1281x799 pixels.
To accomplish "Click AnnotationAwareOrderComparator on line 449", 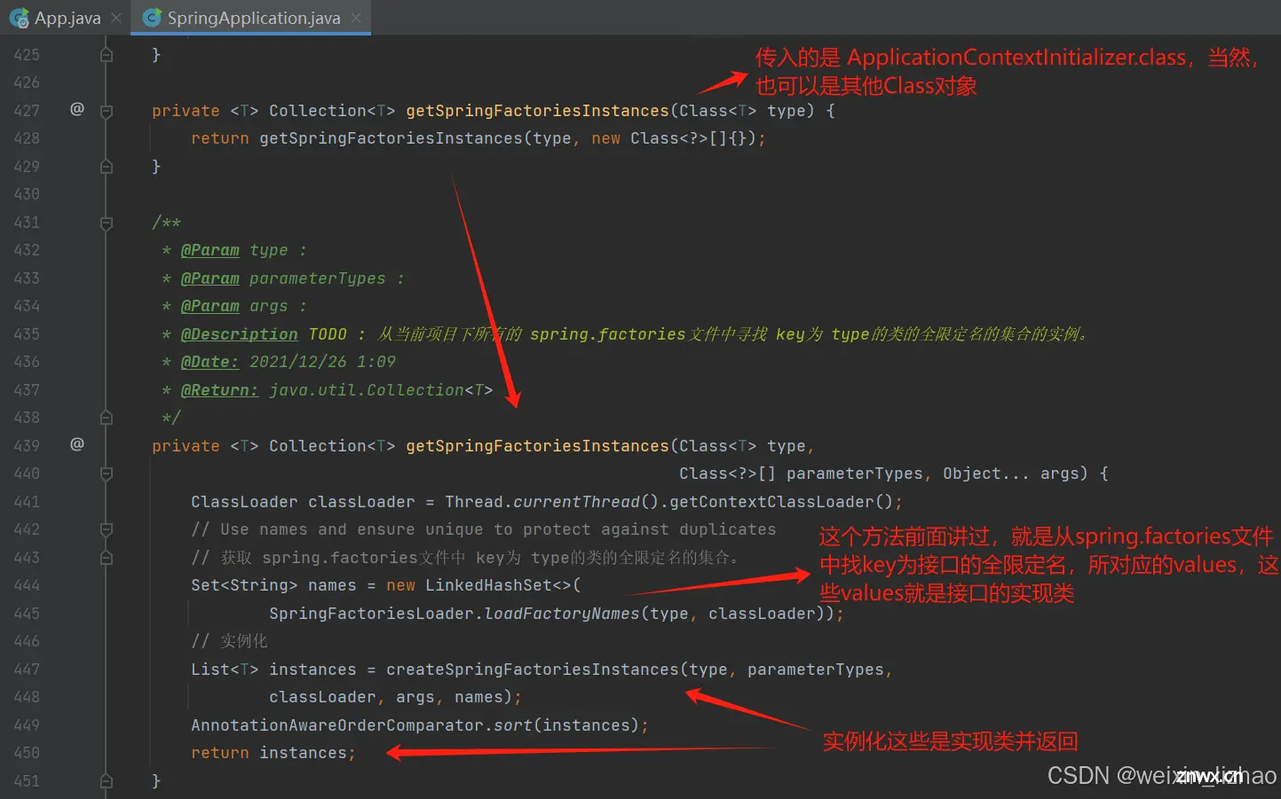I will click(337, 725).
